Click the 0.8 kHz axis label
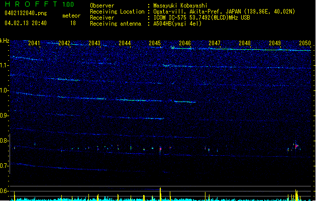Screen dimensions: 316x201 click(x=5, y=141)
